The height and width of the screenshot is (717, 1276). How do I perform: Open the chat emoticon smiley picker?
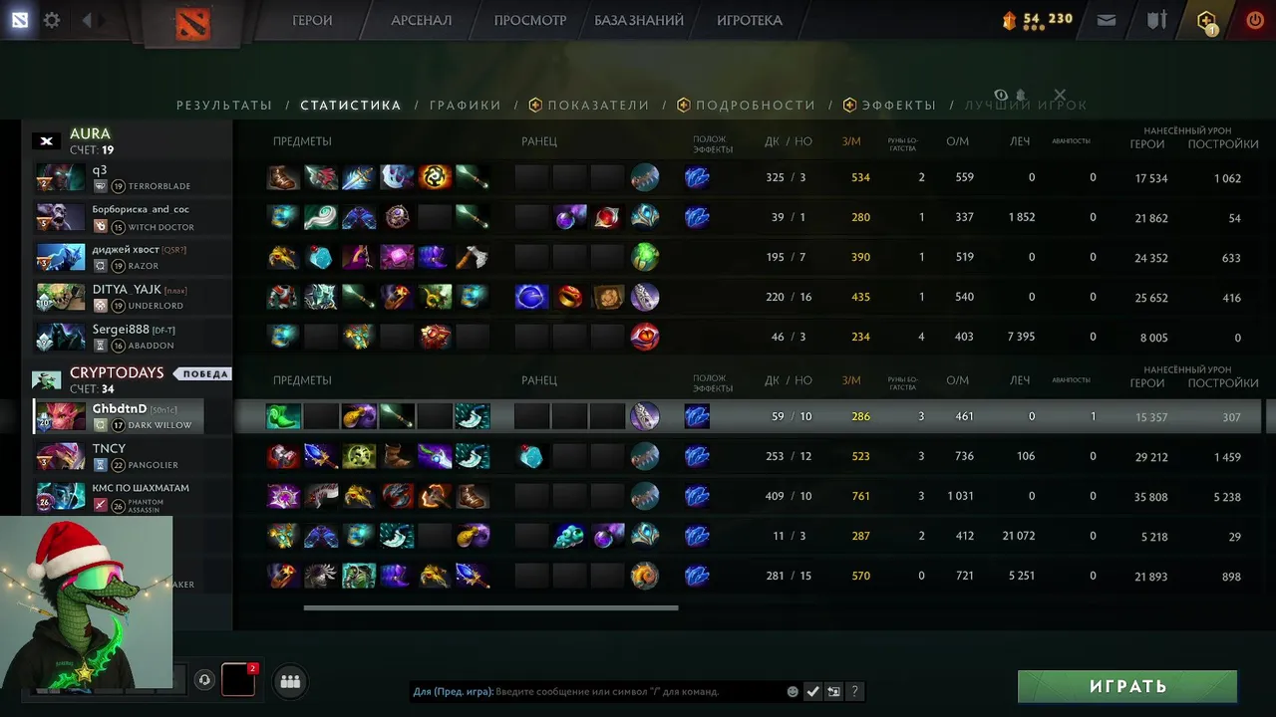(x=793, y=691)
